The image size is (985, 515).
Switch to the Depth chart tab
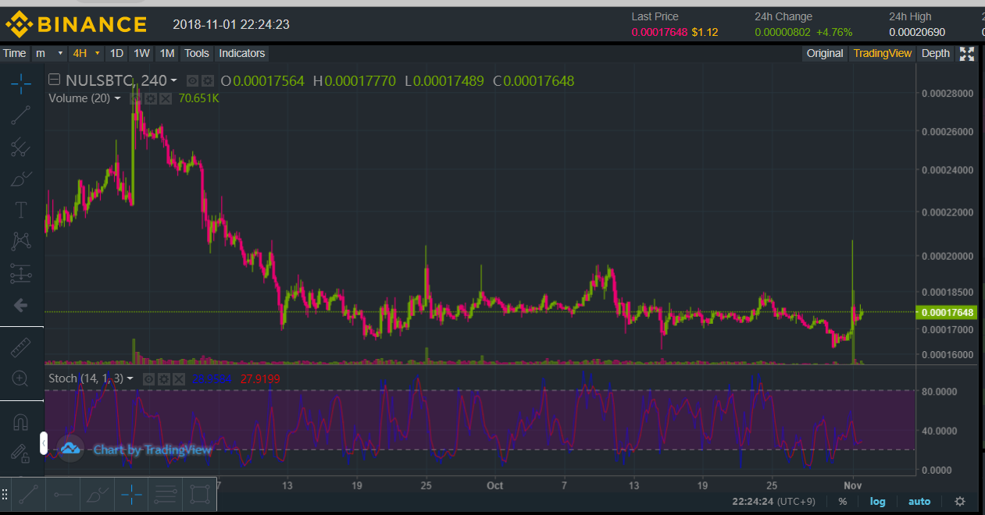936,54
